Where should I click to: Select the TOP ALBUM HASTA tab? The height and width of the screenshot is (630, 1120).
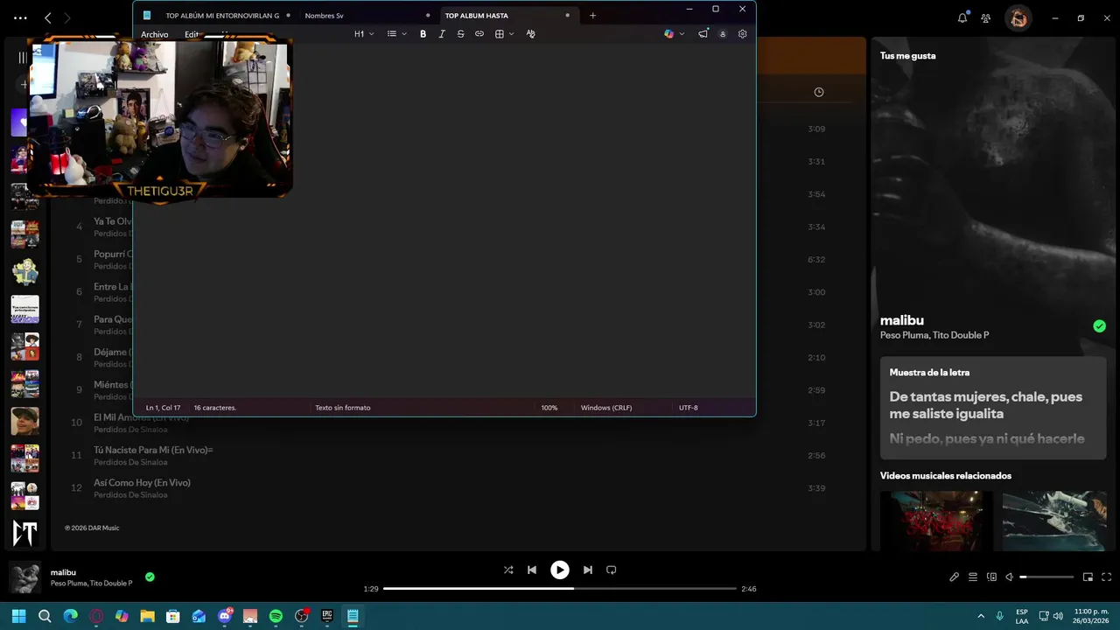point(477,16)
